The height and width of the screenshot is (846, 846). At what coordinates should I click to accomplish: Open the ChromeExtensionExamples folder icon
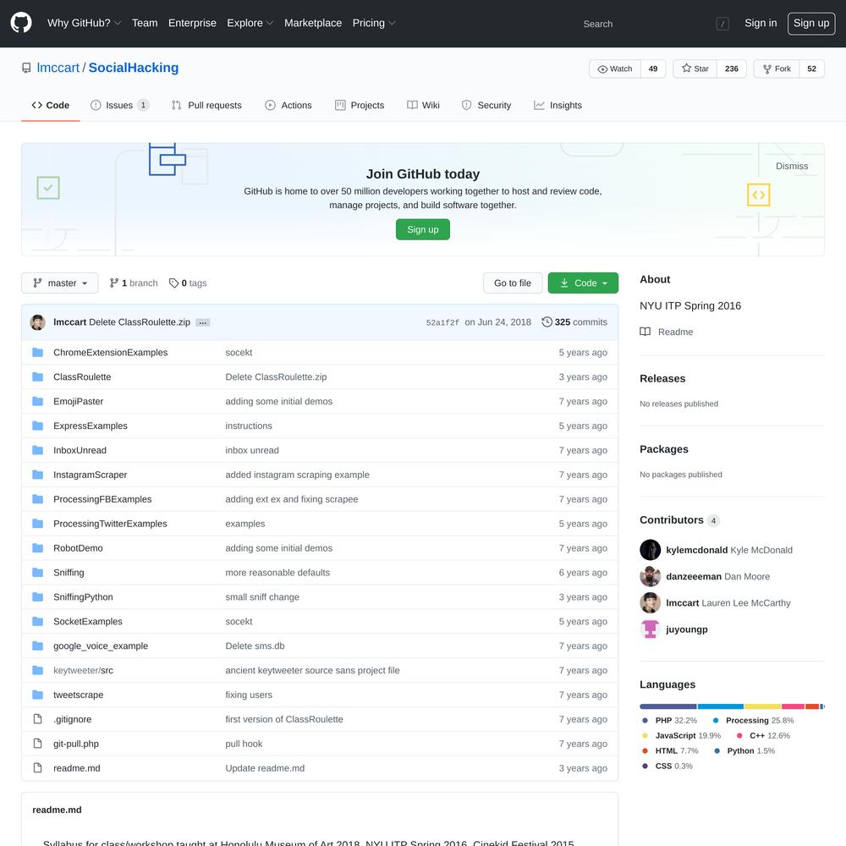click(x=38, y=352)
